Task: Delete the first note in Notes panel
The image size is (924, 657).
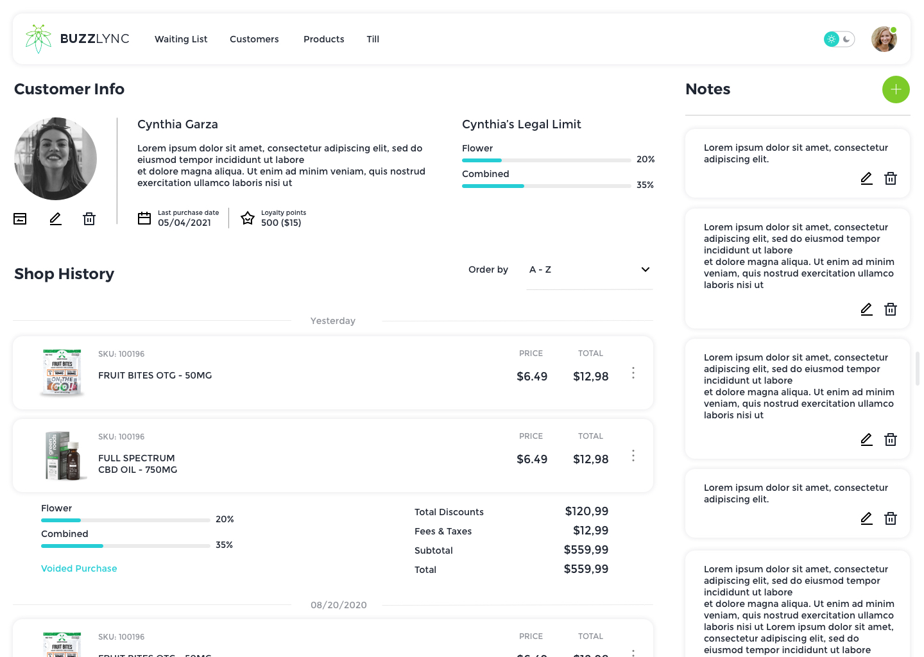Action: click(x=891, y=178)
